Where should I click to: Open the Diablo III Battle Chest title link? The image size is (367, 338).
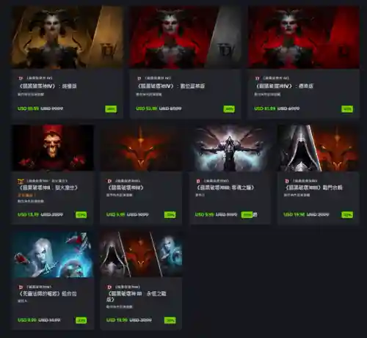[x=313, y=188]
